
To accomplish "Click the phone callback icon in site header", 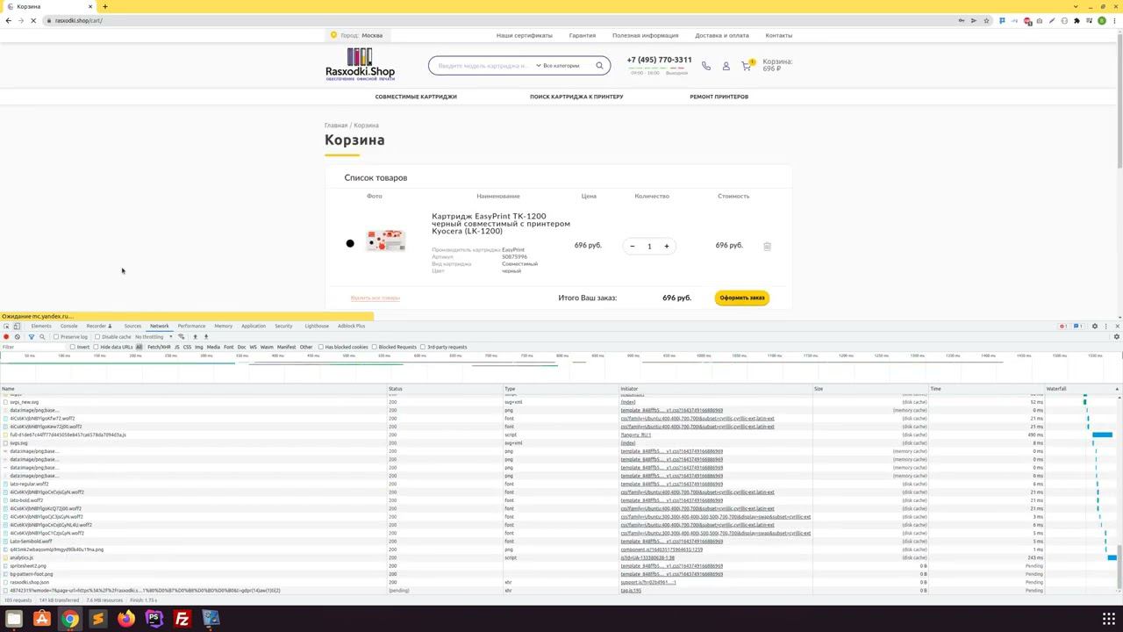I will (x=706, y=66).
